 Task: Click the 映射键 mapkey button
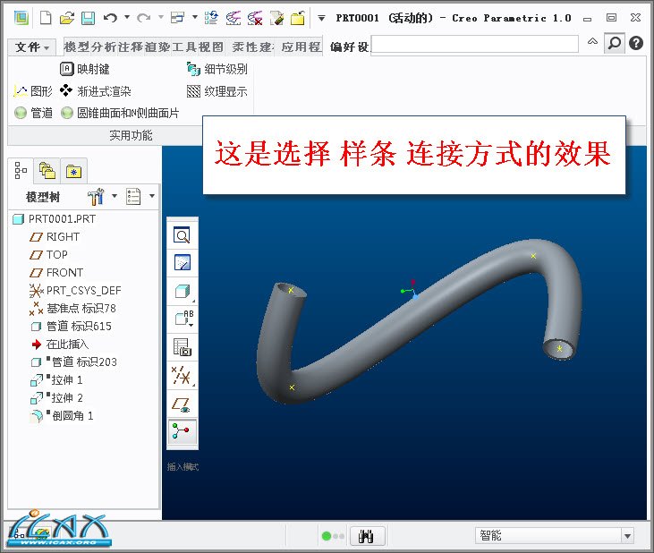[x=85, y=69]
